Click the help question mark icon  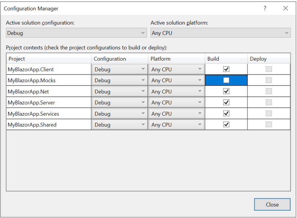(265, 8)
